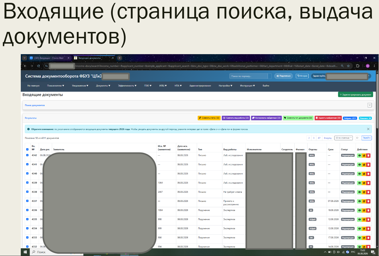
Task: Click the browser back arrow
Action: (25, 66)
